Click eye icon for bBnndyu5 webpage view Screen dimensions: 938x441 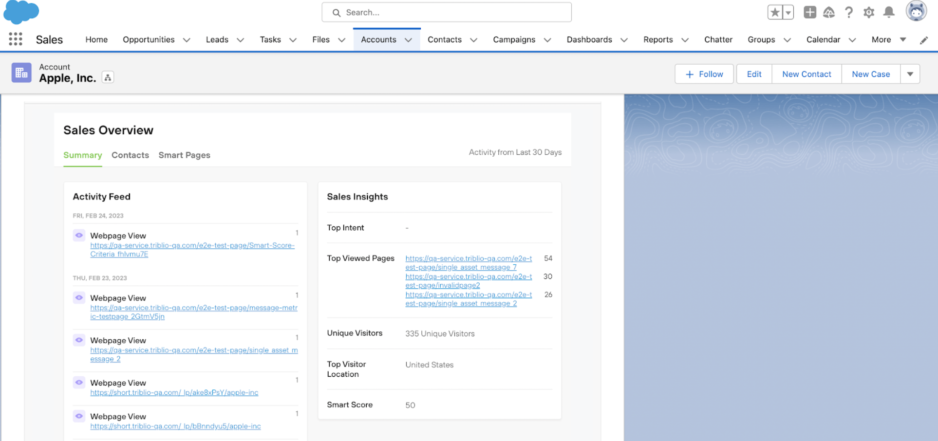(x=79, y=416)
